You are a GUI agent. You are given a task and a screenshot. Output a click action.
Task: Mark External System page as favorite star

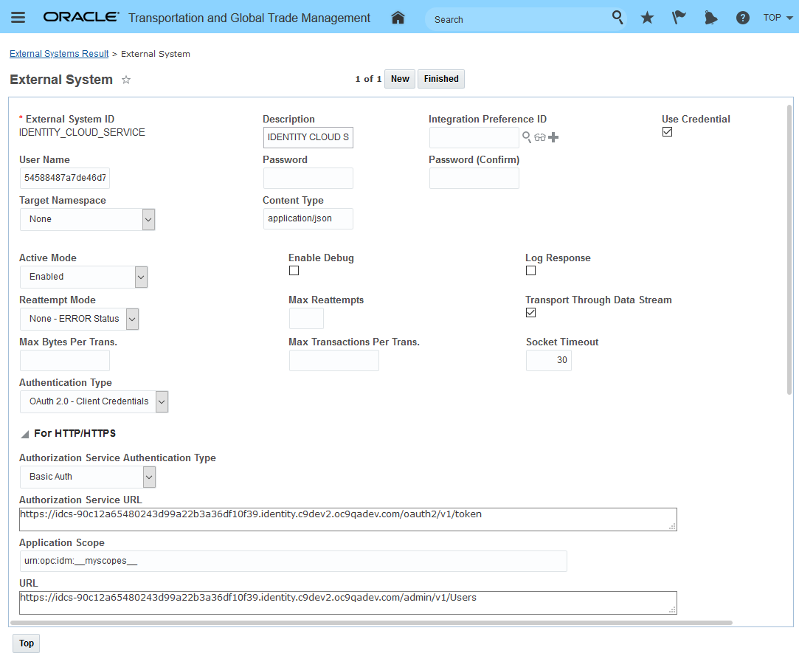pyautogui.click(x=126, y=80)
